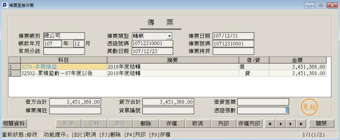340x140 pixels.
Task: Click the 傳票登錄作業 title bar app icon
Action: click(x=4, y=5)
